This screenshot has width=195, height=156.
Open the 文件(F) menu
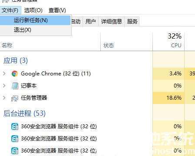(10, 10)
